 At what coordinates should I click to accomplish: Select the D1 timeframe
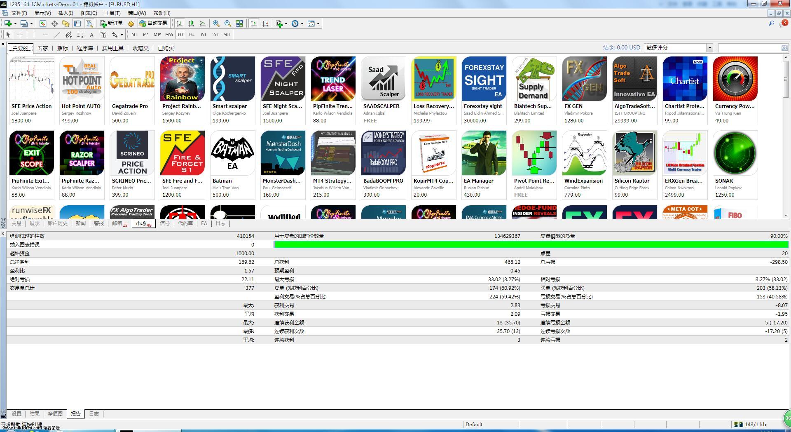[204, 35]
